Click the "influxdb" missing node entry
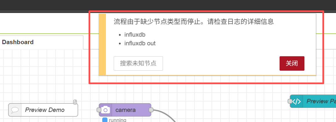This screenshot has height=122, width=336. click(x=135, y=35)
